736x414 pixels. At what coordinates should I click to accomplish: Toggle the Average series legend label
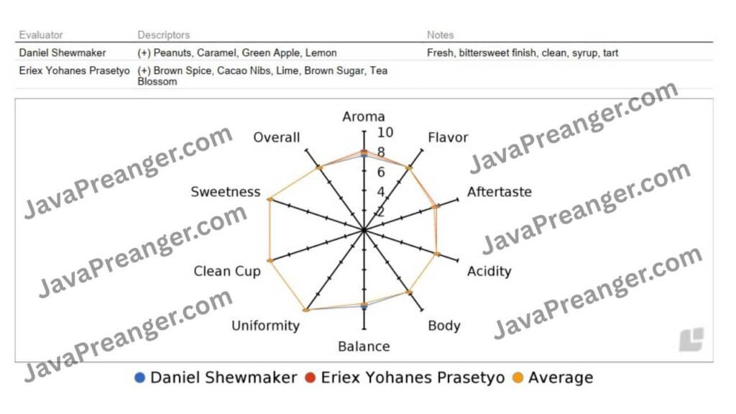561,378
